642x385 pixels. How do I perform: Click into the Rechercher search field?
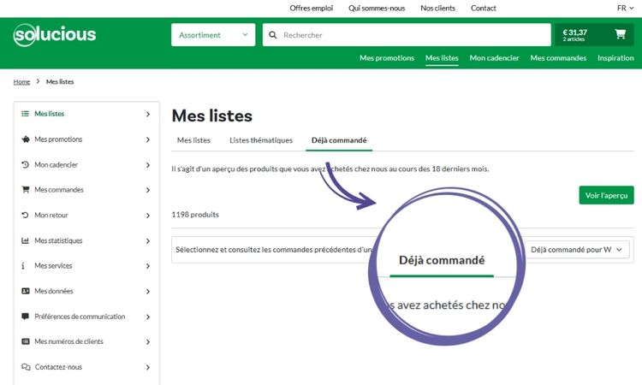click(x=411, y=35)
